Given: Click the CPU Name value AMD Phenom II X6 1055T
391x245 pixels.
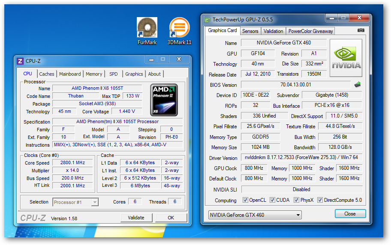Looking at the screenshot, I should (x=97, y=88).
